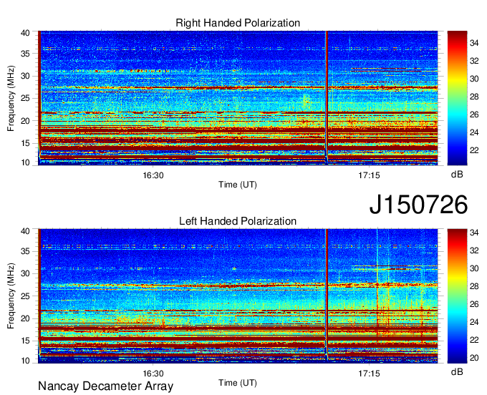Click the 34 value on Right Handed color bar

tap(474, 43)
